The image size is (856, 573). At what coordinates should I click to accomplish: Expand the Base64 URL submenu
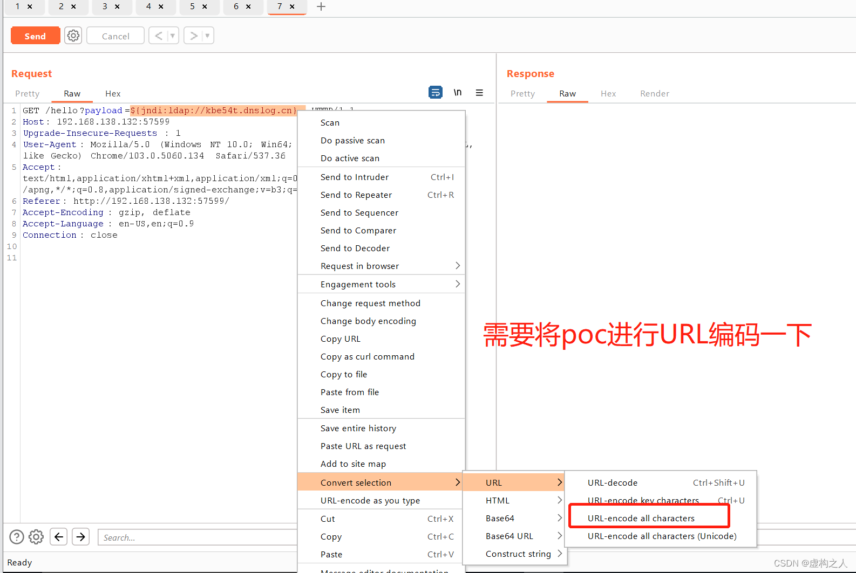click(514, 536)
